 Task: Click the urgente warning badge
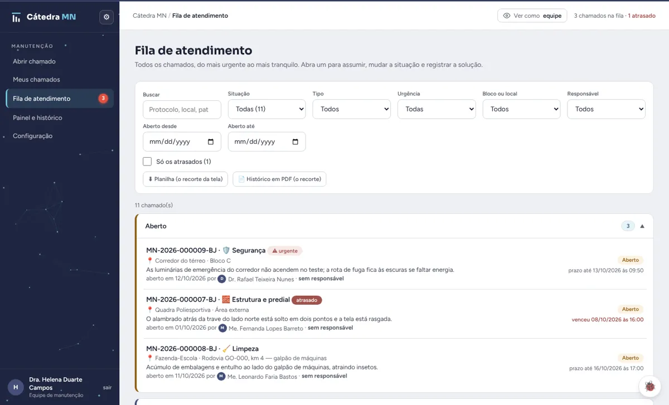pyautogui.click(x=285, y=251)
